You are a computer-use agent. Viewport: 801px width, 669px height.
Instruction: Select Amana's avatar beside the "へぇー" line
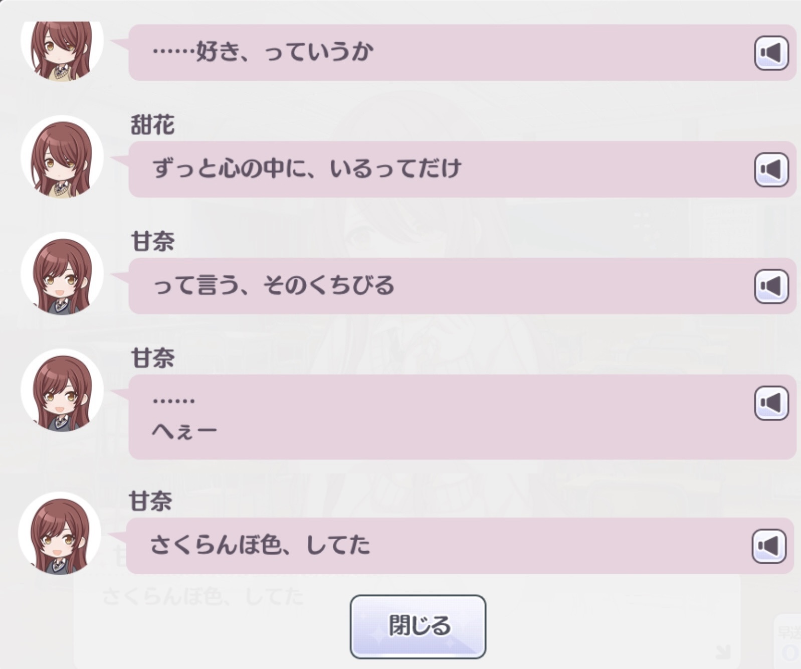(62, 390)
